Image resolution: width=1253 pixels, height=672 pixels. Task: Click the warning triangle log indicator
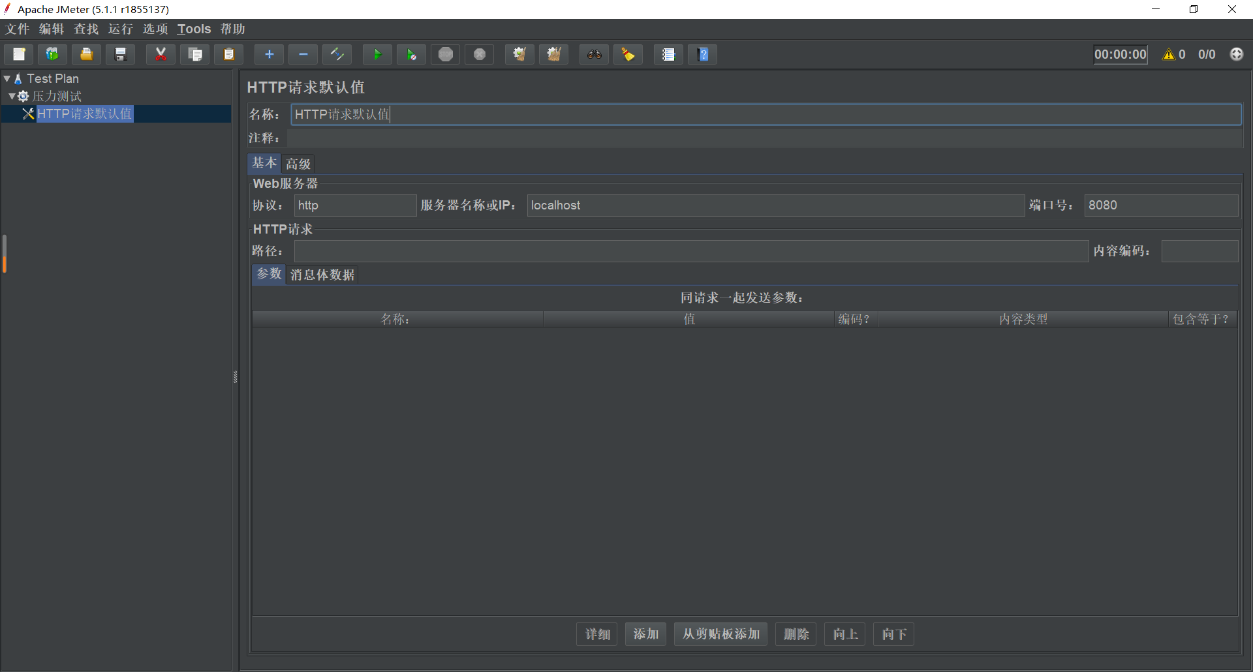click(1168, 54)
